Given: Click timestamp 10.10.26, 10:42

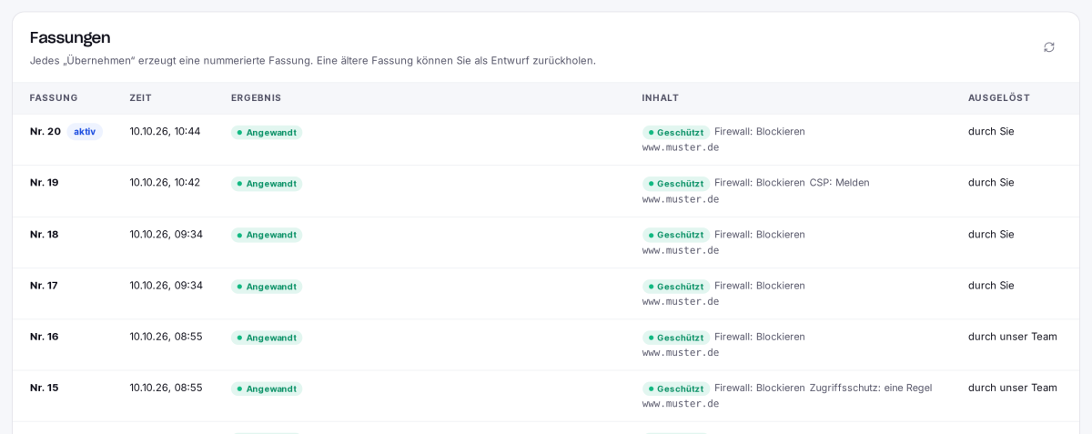Looking at the screenshot, I should [165, 182].
